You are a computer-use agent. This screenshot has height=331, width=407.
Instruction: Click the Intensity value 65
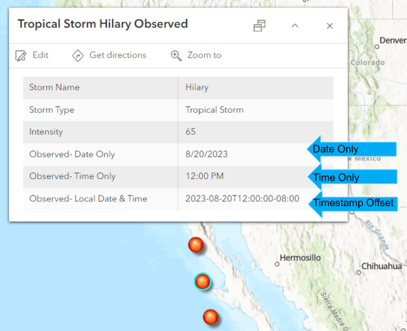pos(191,132)
